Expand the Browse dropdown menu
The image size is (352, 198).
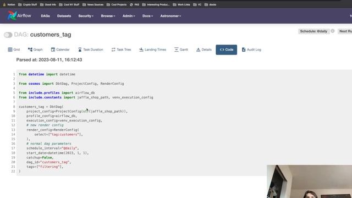(x=108, y=16)
